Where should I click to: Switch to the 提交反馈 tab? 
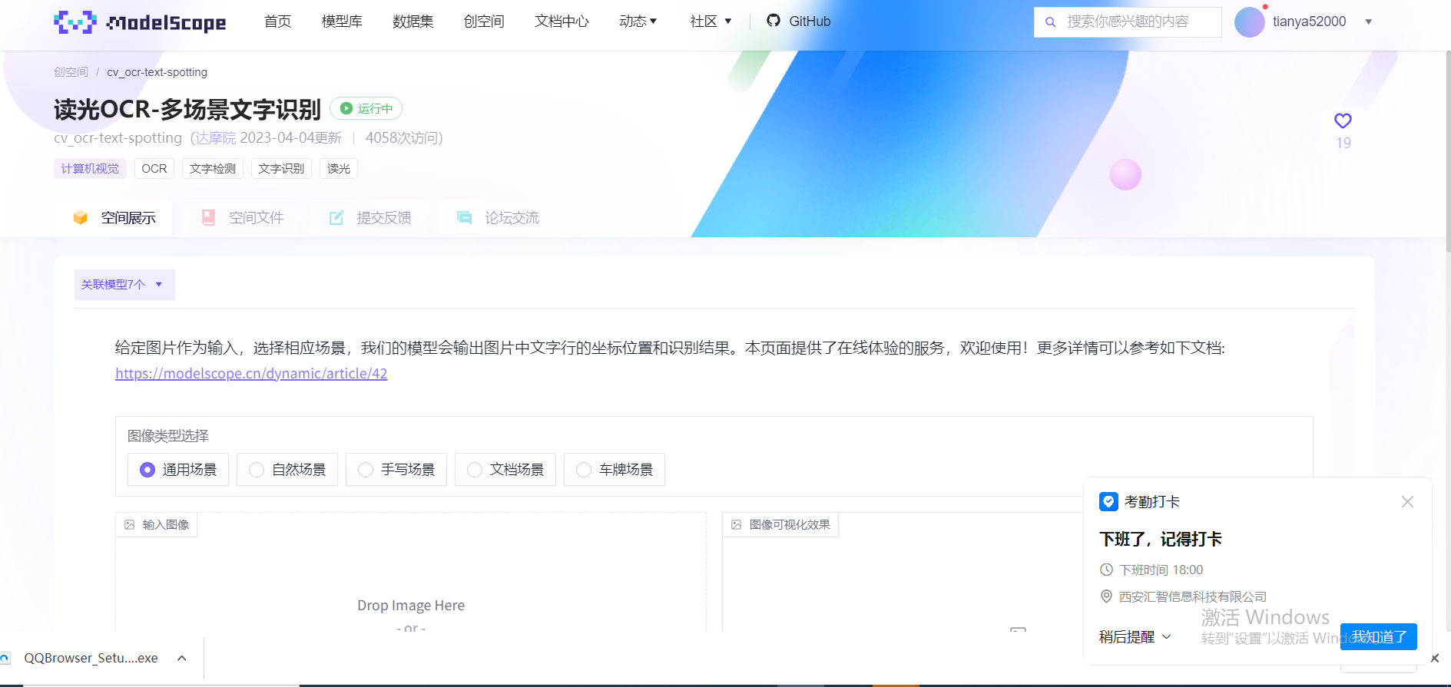coord(370,218)
